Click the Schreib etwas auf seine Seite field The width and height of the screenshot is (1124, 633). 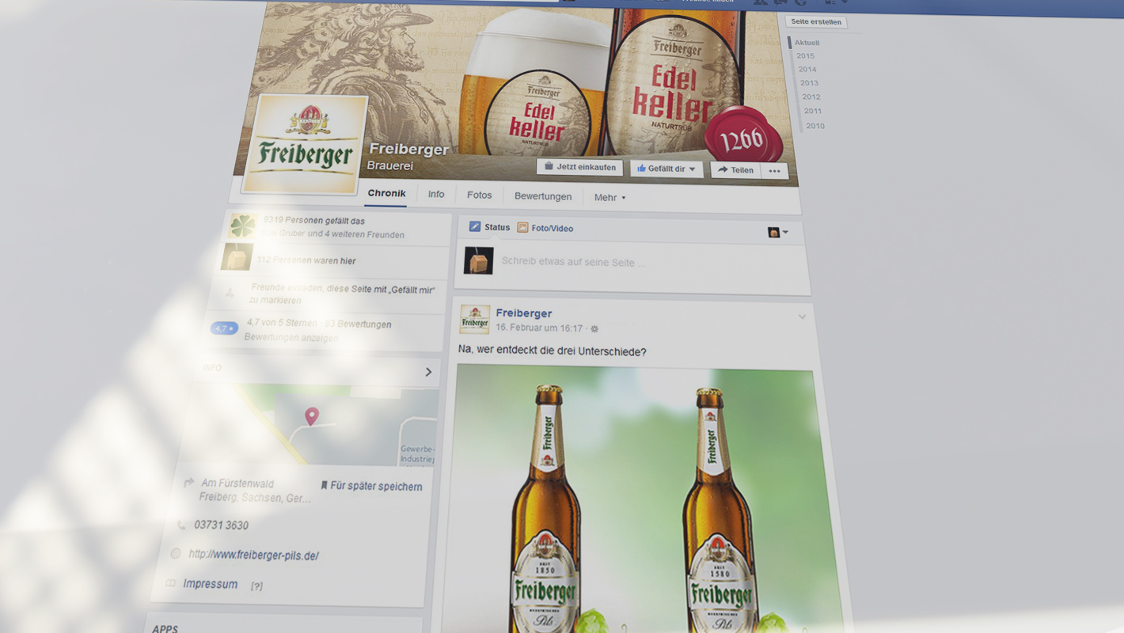click(631, 263)
